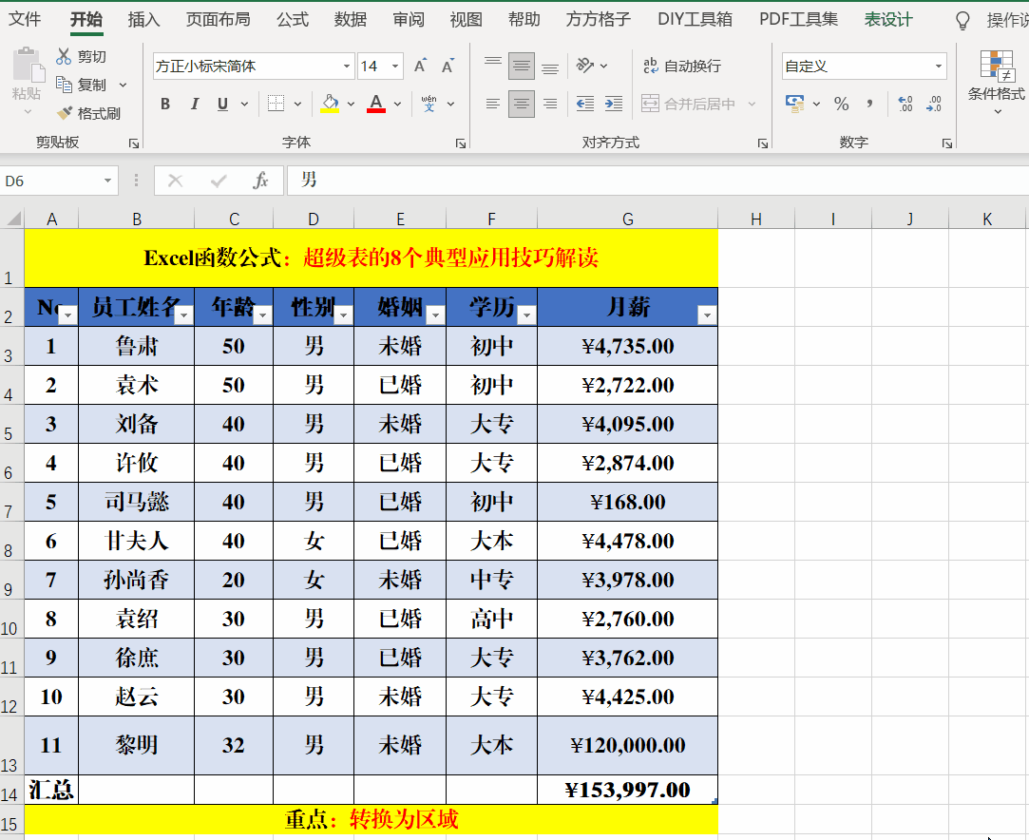Select the column G header
Viewport: 1029px width, 840px height.
coord(627,220)
